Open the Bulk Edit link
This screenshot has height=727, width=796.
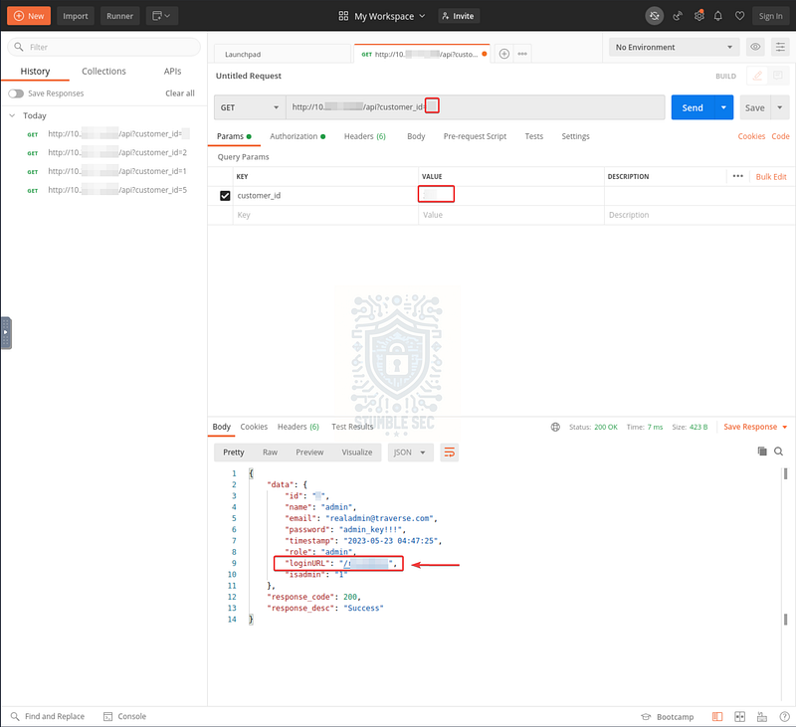tap(771, 177)
